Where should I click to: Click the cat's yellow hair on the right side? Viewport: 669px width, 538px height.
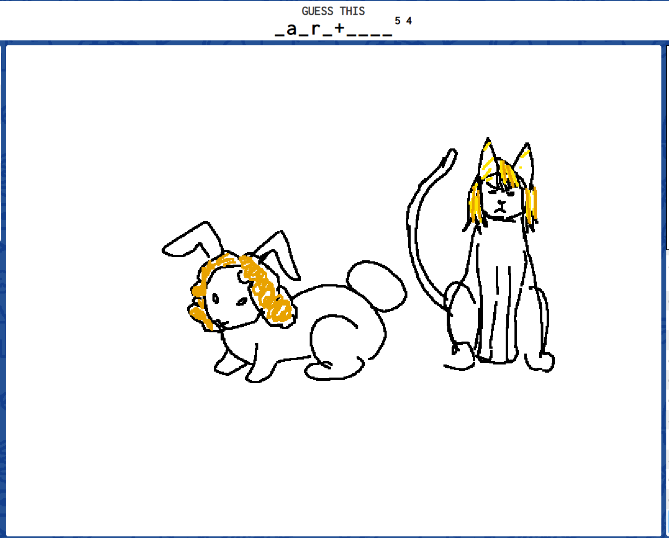click(x=531, y=205)
